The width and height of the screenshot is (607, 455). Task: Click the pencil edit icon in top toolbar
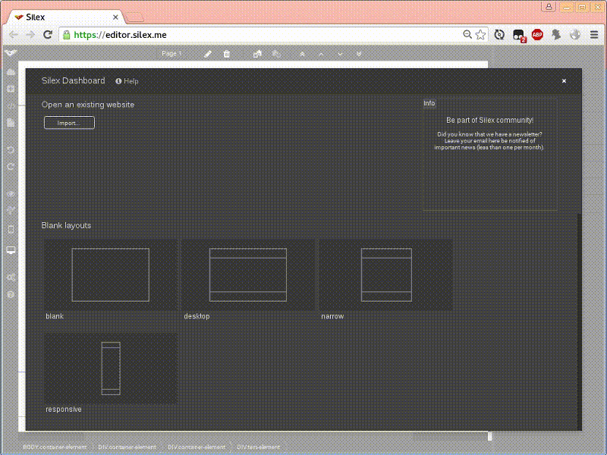[x=208, y=54]
